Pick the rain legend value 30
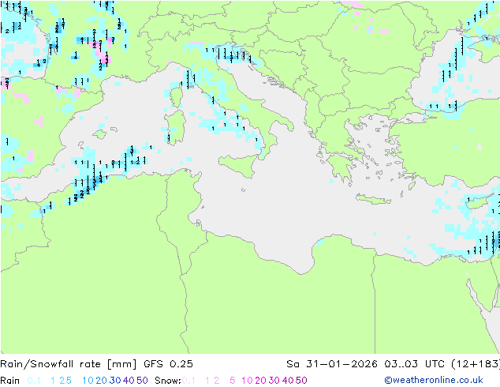 tap(115, 381)
